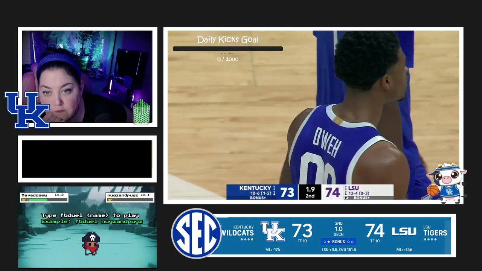Click the 'Type !bduel <name> to play' text
The image size is (482, 271).
coord(90,215)
